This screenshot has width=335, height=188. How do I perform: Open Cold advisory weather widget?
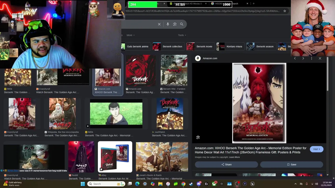pos(13,184)
